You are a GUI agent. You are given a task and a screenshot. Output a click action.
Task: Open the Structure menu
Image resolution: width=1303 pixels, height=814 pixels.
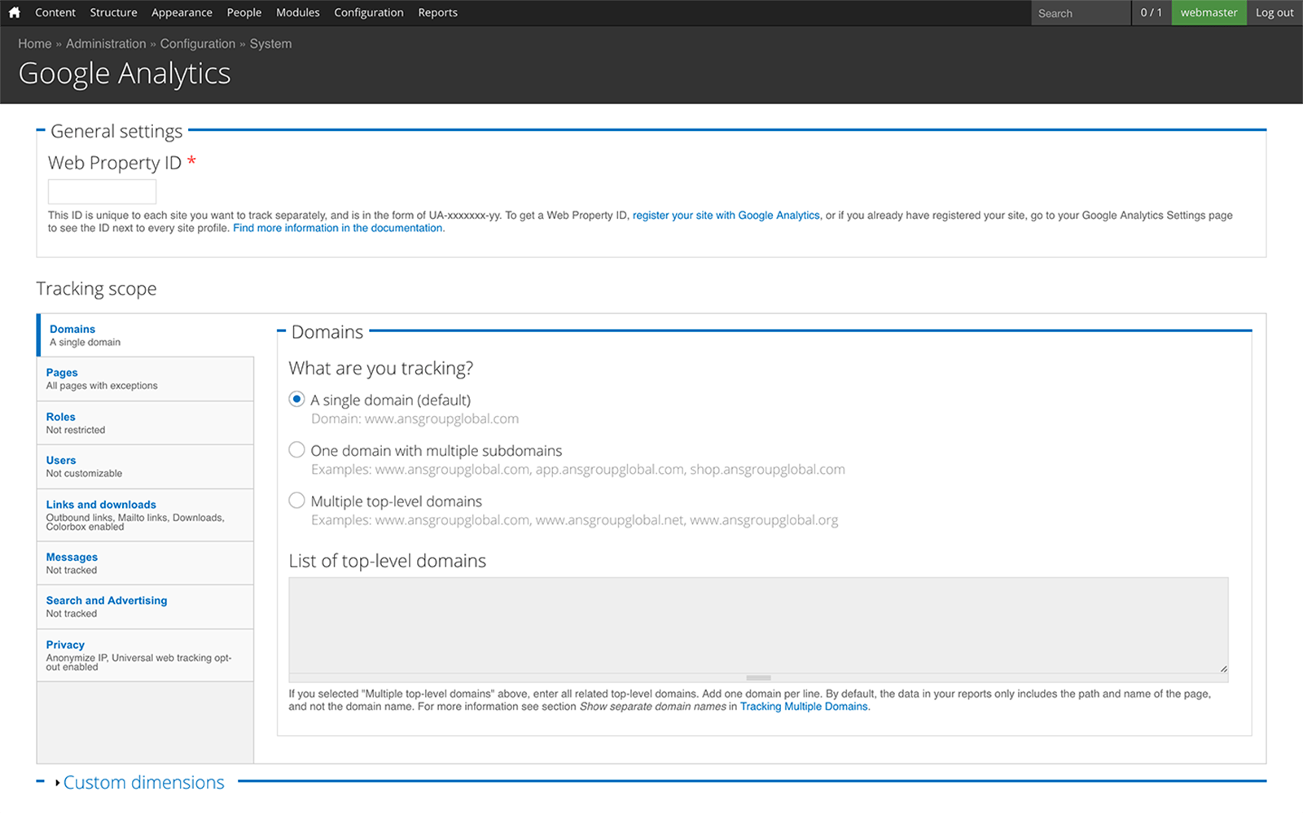[113, 12]
